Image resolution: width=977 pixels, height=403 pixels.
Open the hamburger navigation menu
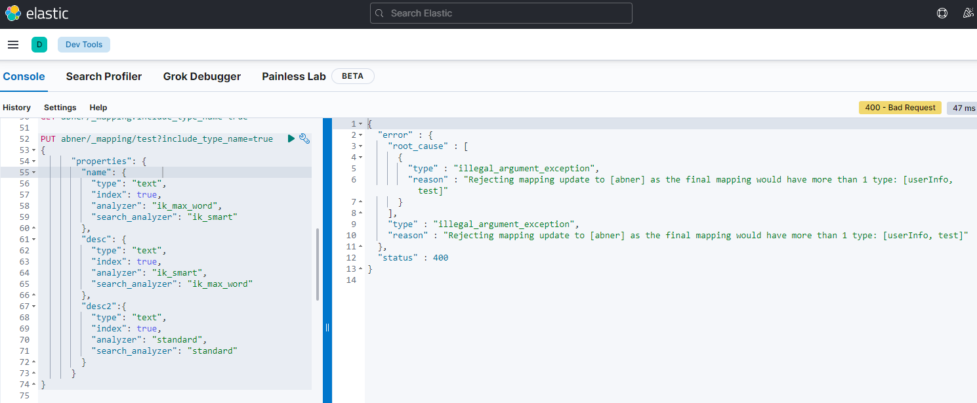(x=13, y=45)
